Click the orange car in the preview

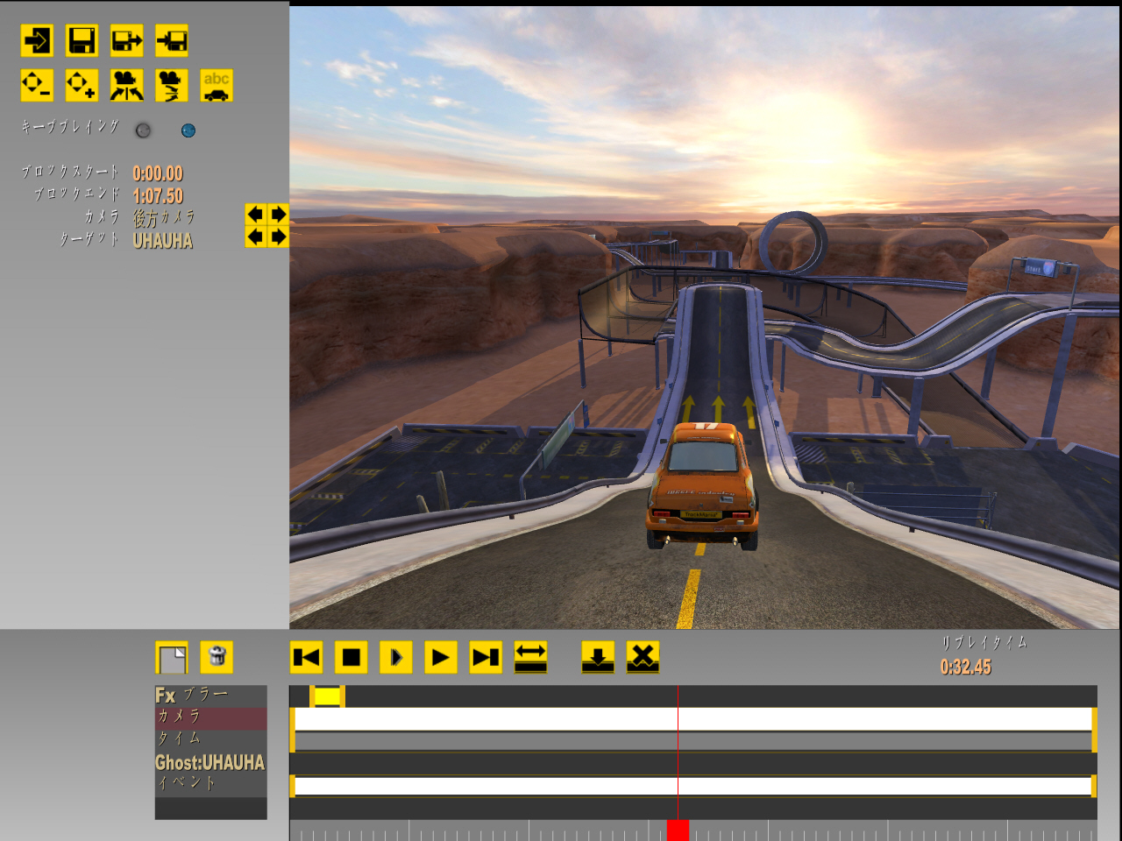click(x=702, y=486)
